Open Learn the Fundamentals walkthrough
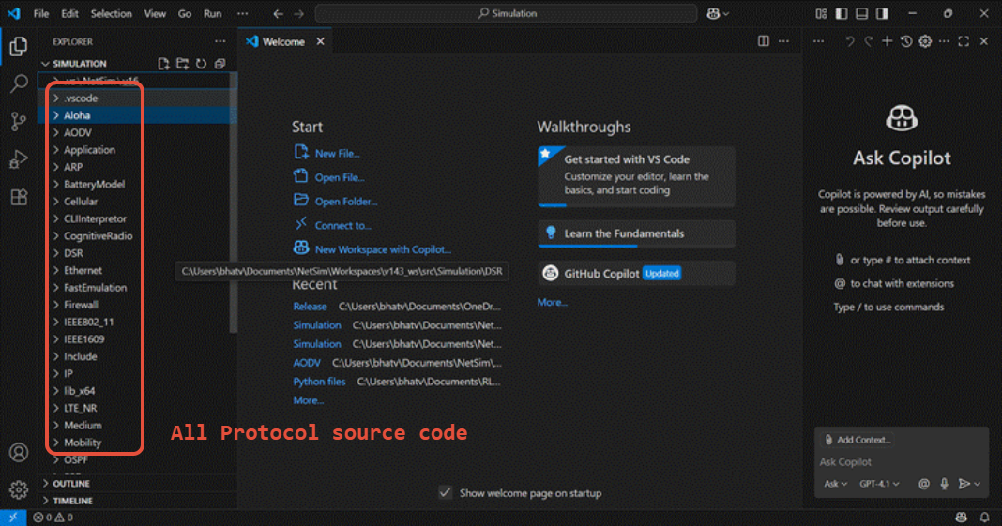This screenshot has height=526, width=1002. point(636,233)
